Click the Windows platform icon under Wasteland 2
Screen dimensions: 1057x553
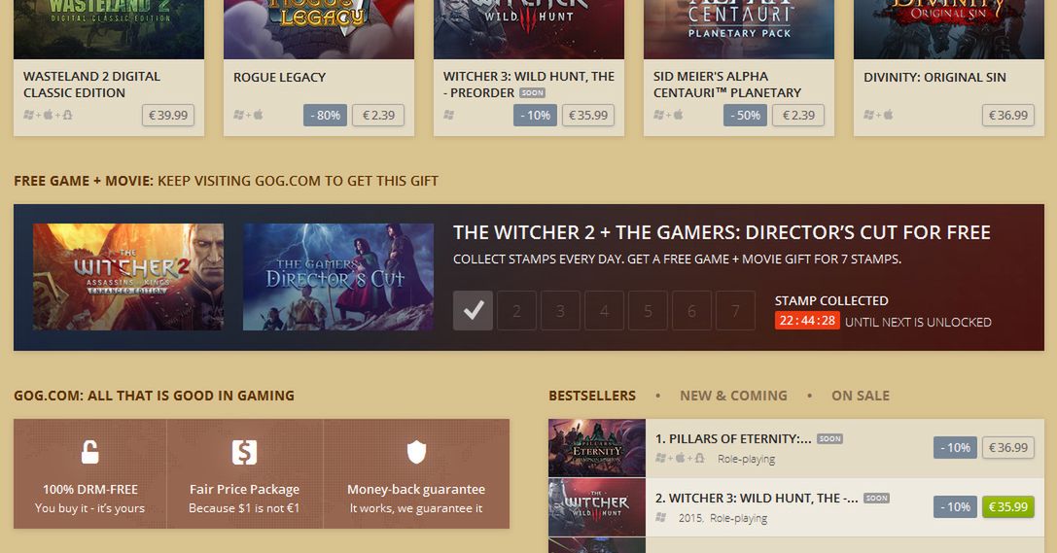pos(28,116)
